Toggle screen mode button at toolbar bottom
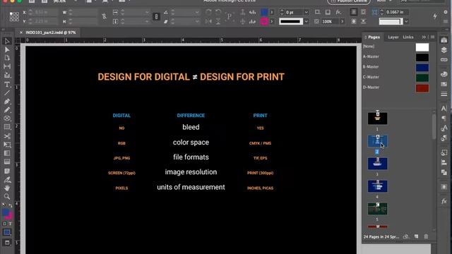The height and width of the screenshot is (254, 452). point(7,243)
